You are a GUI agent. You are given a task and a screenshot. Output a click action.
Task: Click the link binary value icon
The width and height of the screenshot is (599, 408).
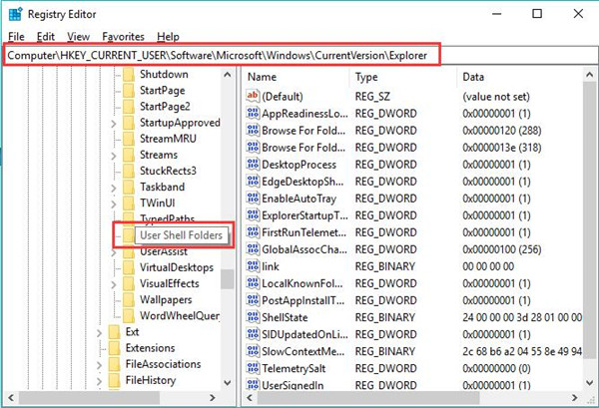pos(253,266)
